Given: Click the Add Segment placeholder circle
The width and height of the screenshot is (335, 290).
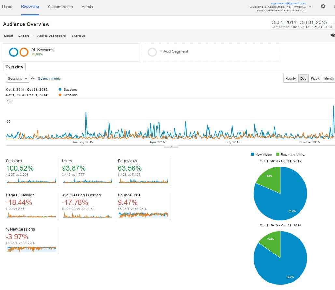Looking at the screenshot, I should tap(152, 52).
